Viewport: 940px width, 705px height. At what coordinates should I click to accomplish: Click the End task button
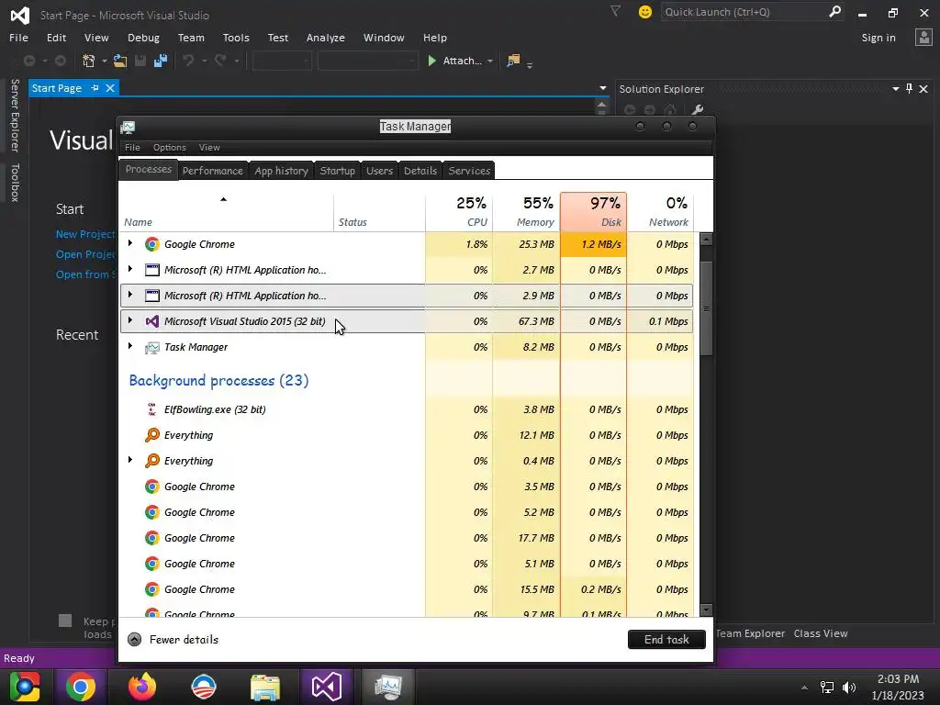pyautogui.click(x=666, y=640)
